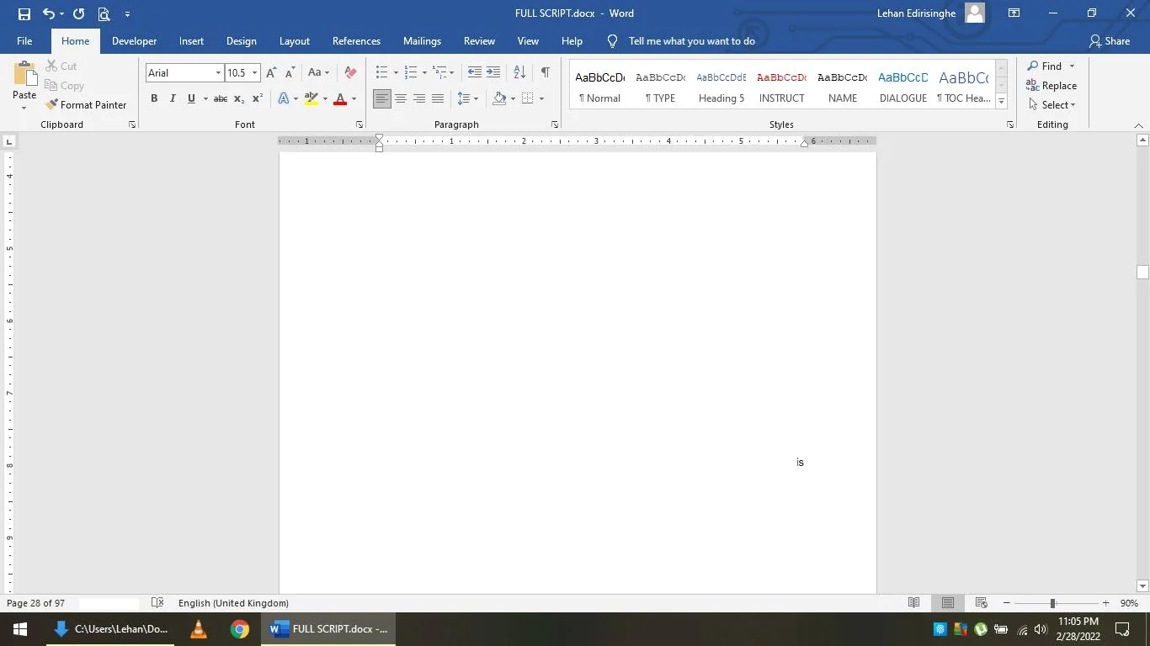
Task: Toggle Bold formatting
Action: click(x=154, y=98)
